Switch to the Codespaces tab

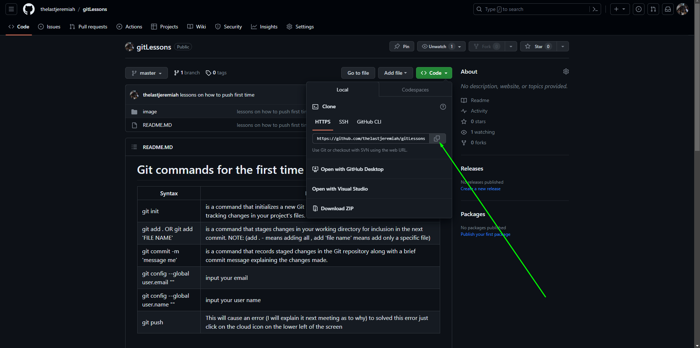coord(415,90)
